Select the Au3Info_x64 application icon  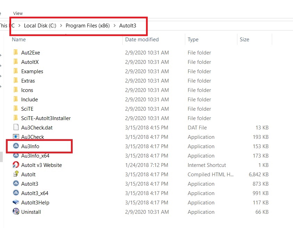pos(16,156)
